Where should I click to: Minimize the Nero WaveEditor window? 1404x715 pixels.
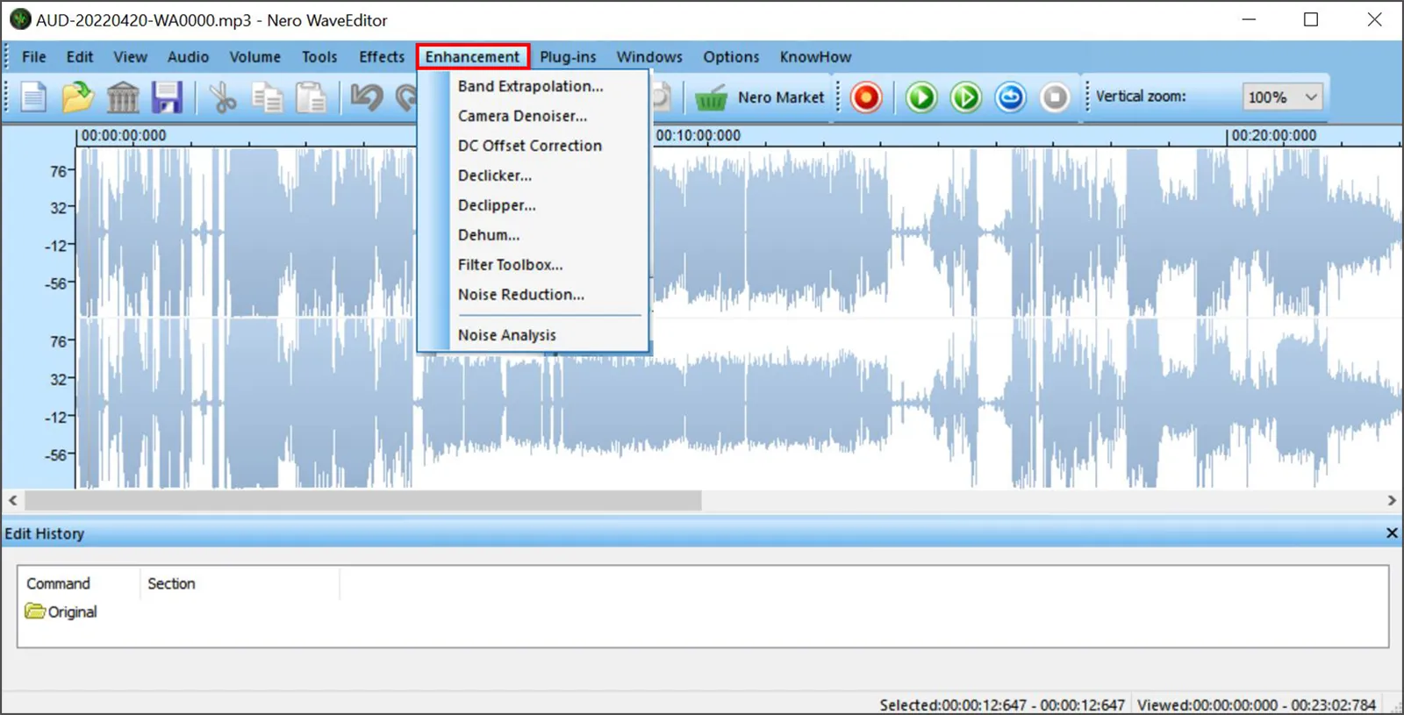click(1249, 19)
